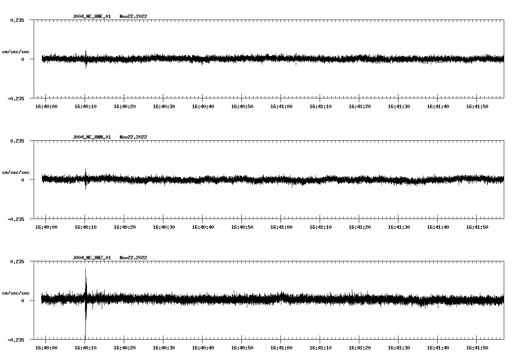Click the Nov22,2022 date on the HNZ plot
Viewport: 532px width, 362px height.
[x=133, y=258]
